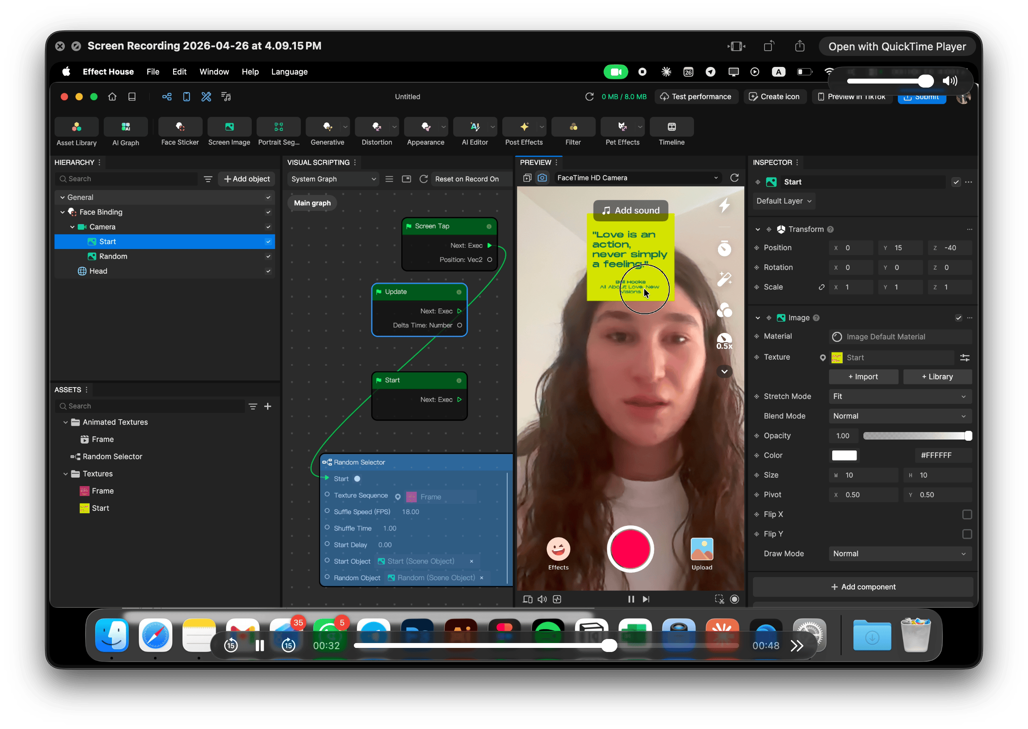This screenshot has width=1028, height=729.
Task: Filter the hierarchy list
Action: point(208,179)
